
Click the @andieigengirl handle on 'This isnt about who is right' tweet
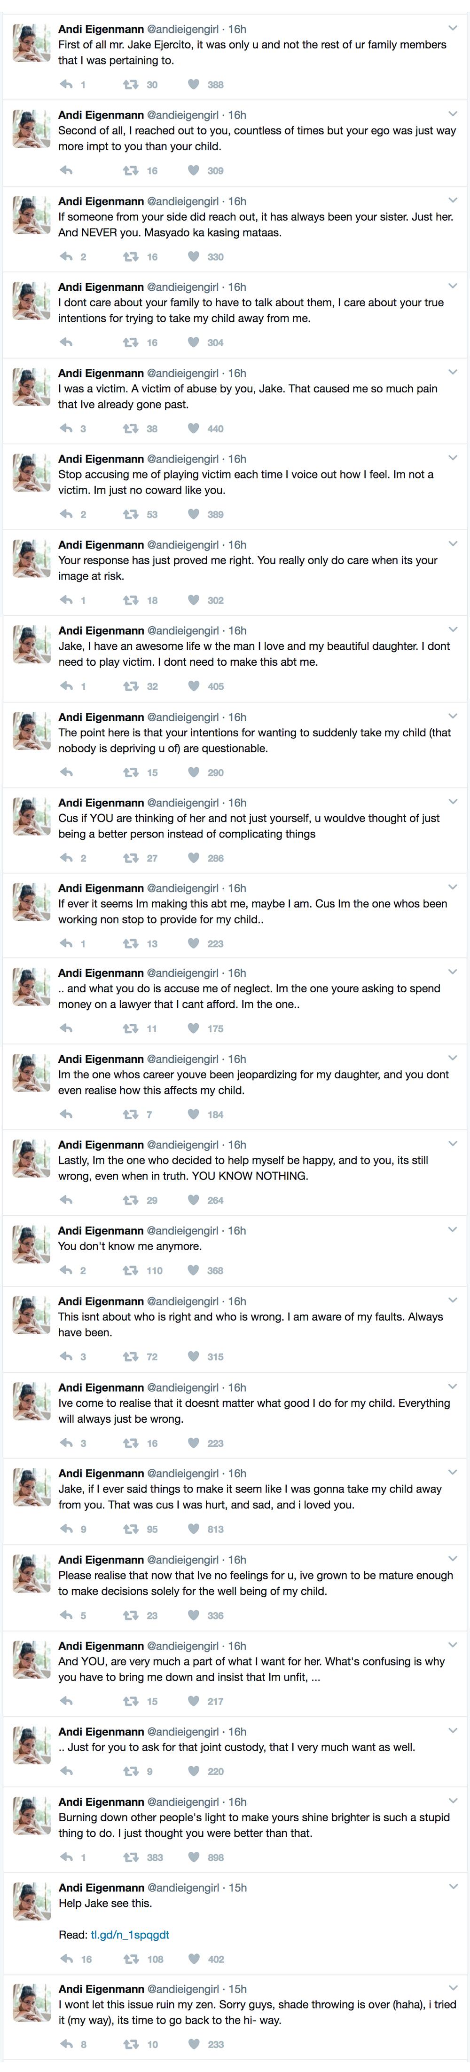[x=182, y=1300]
